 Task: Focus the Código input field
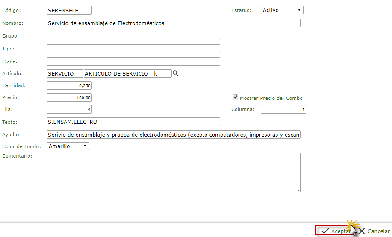click(x=69, y=10)
